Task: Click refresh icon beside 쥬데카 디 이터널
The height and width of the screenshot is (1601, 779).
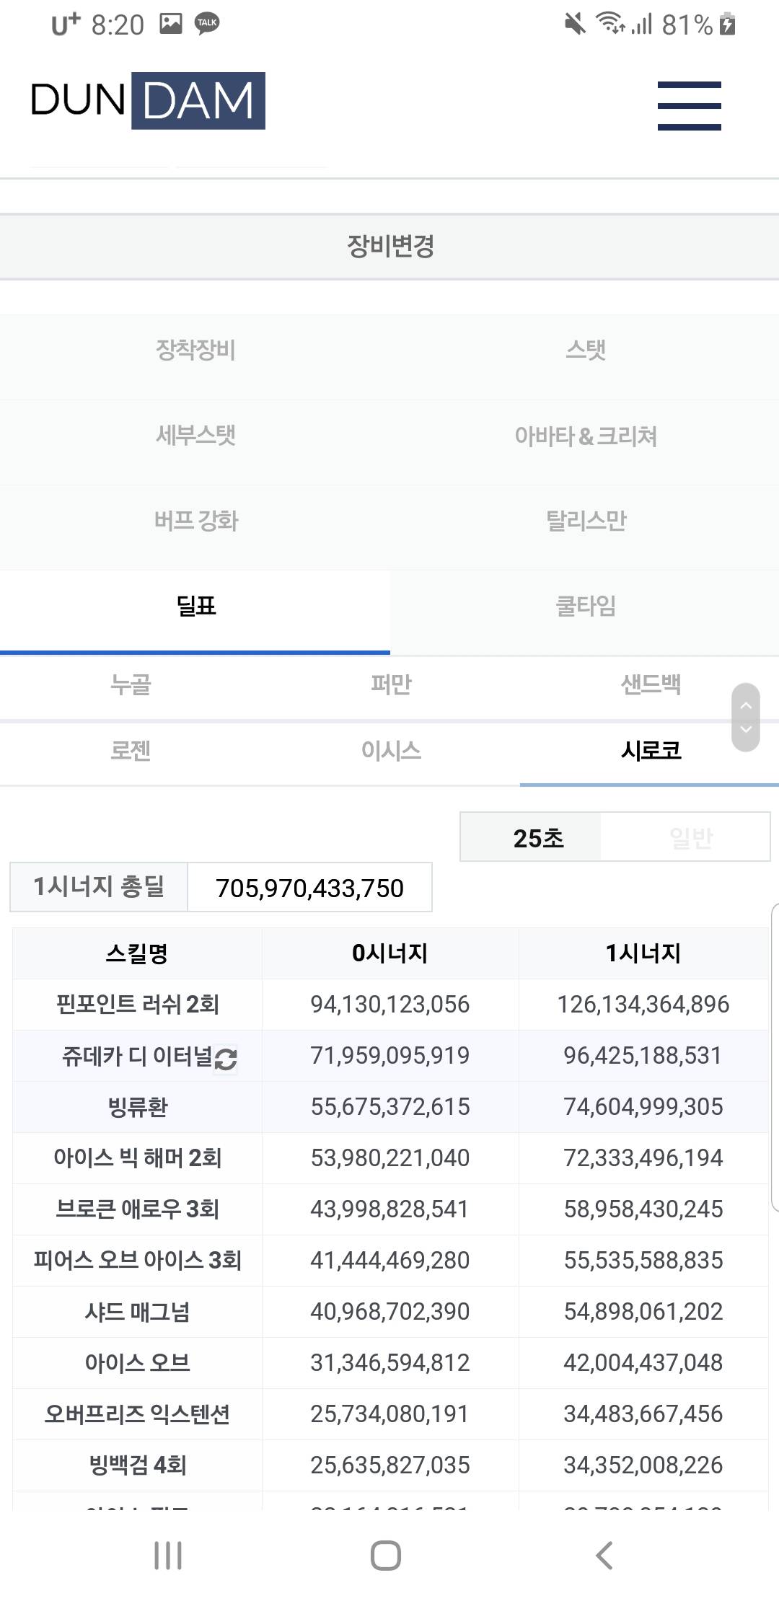Action: 226,1059
